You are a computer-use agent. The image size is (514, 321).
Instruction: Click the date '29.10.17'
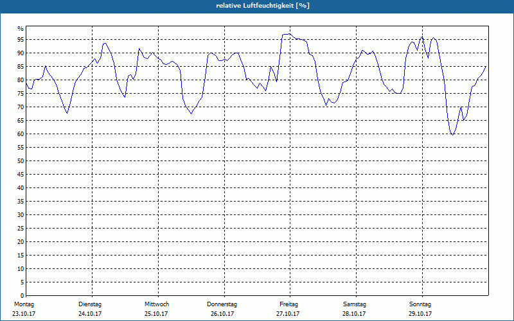click(420, 314)
